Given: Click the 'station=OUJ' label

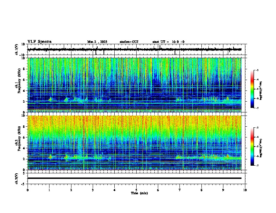Looking at the screenshot, I should [129, 42].
